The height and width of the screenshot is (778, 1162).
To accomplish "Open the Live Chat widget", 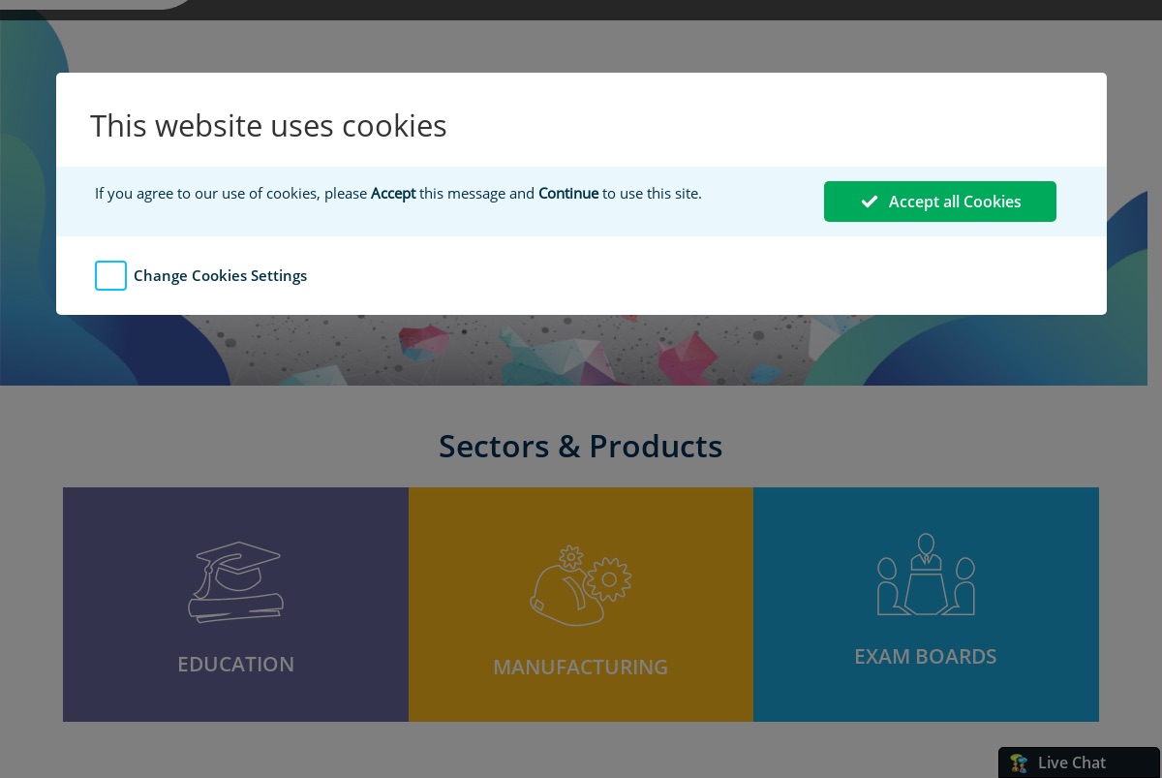I will 1079,762.
